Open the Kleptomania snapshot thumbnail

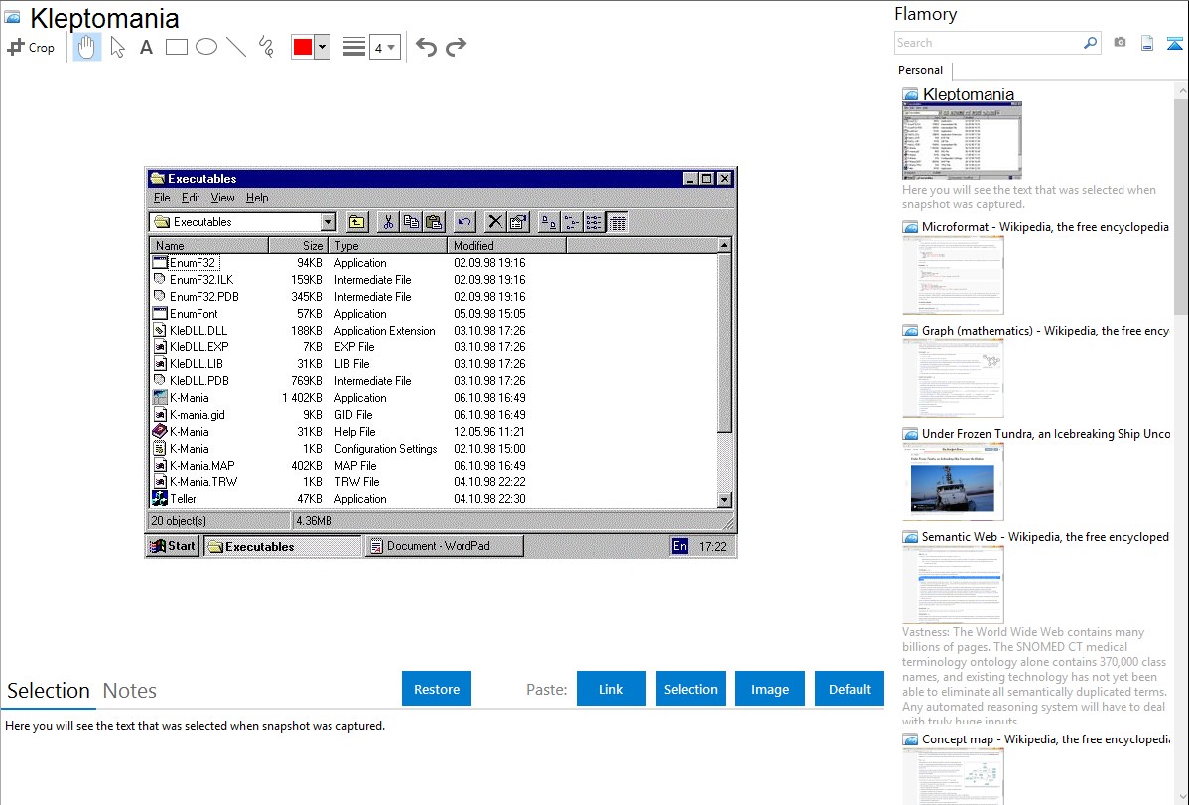pyautogui.click(x=963, y=141)
